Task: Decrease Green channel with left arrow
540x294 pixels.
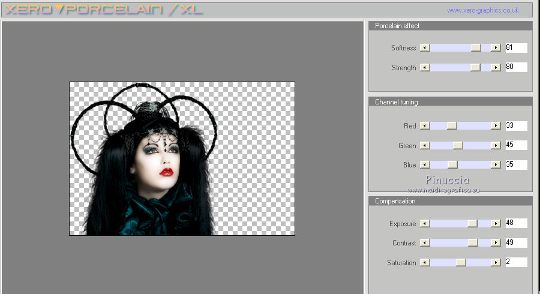Action: (425, 146)
